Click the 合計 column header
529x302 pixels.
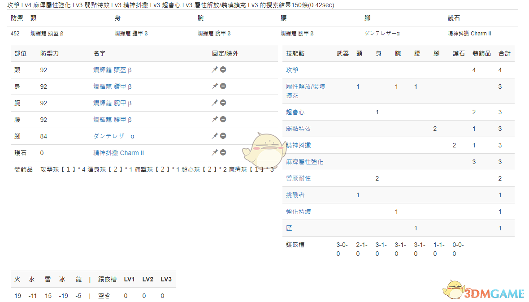[504, 53]
